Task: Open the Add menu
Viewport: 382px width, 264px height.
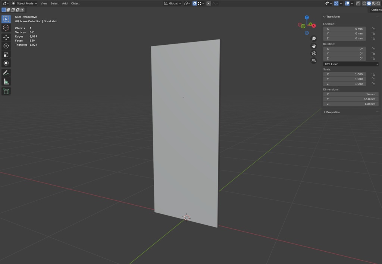Action: click(x=65, y=3)
